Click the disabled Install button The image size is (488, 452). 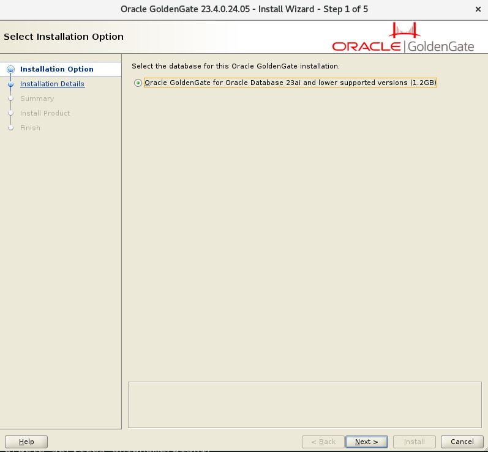[415, 442]
